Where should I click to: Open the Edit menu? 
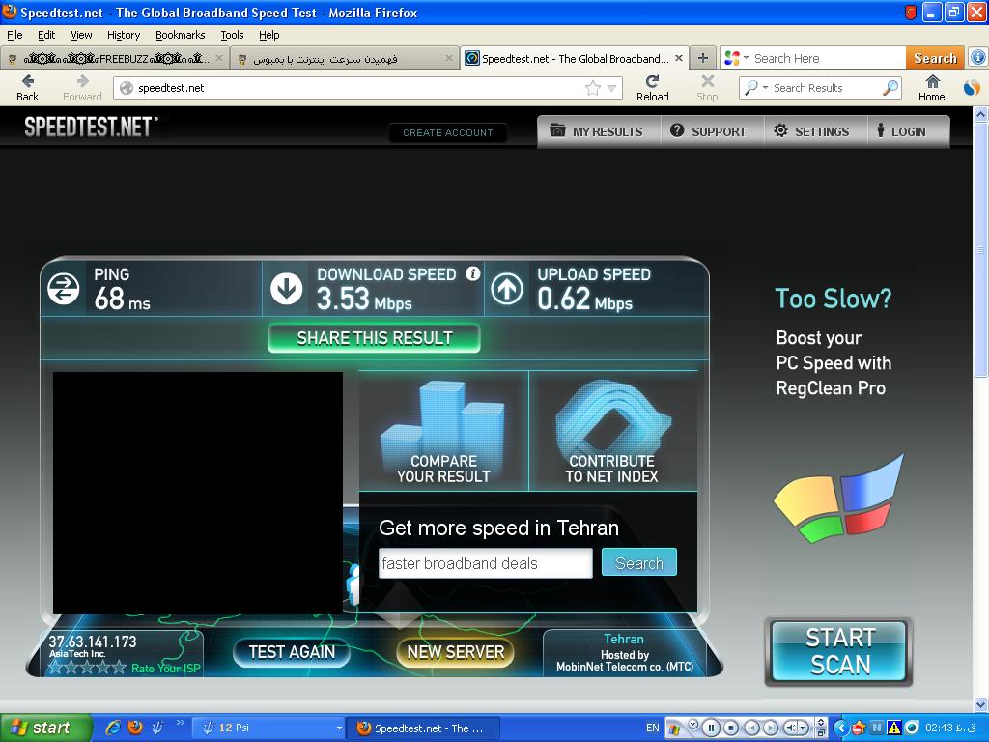coord(46,35)
